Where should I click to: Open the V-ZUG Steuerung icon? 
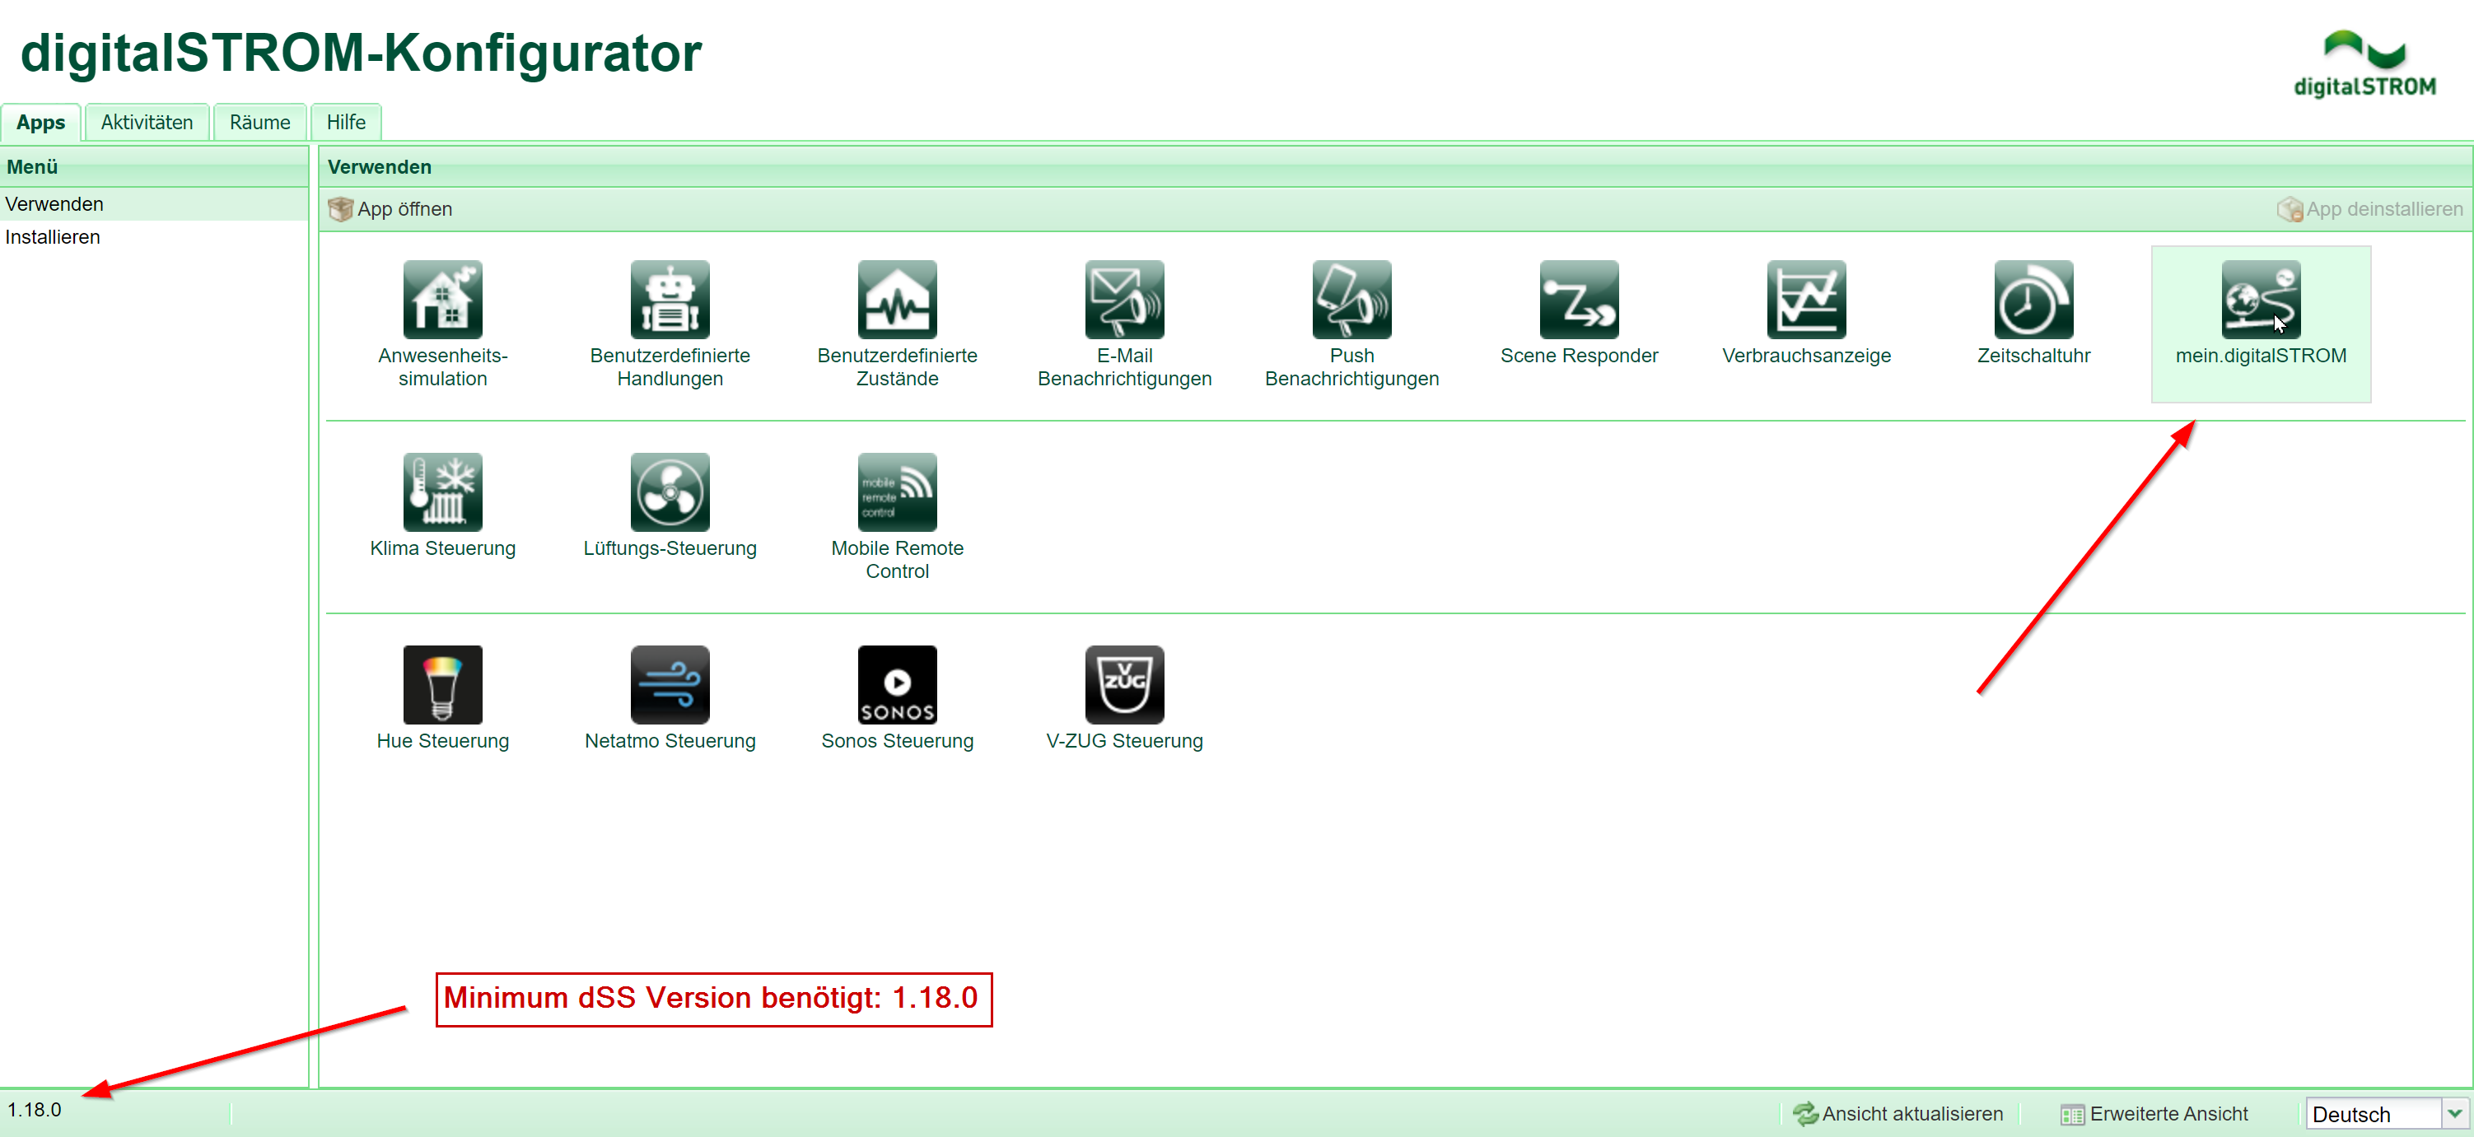(x=1125, y=685)
